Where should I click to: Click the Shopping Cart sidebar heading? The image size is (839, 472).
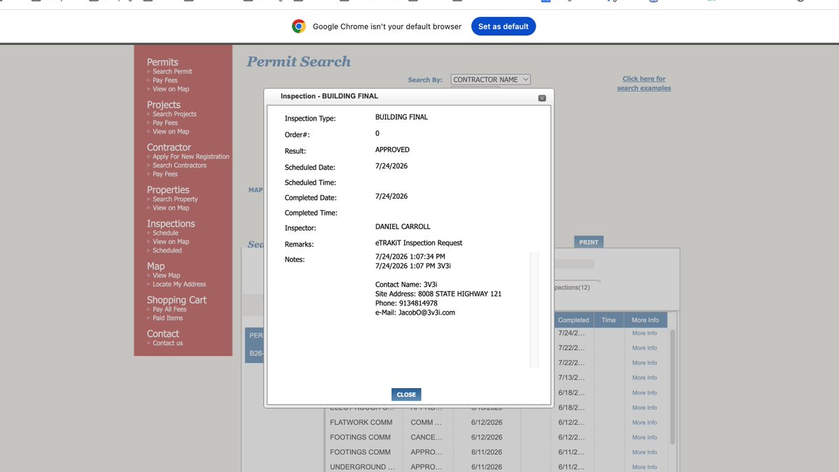coord(177,300)
